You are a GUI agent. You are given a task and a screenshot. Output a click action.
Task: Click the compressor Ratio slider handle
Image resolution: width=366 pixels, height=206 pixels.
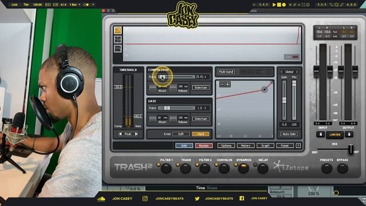[x=162, y=77]
